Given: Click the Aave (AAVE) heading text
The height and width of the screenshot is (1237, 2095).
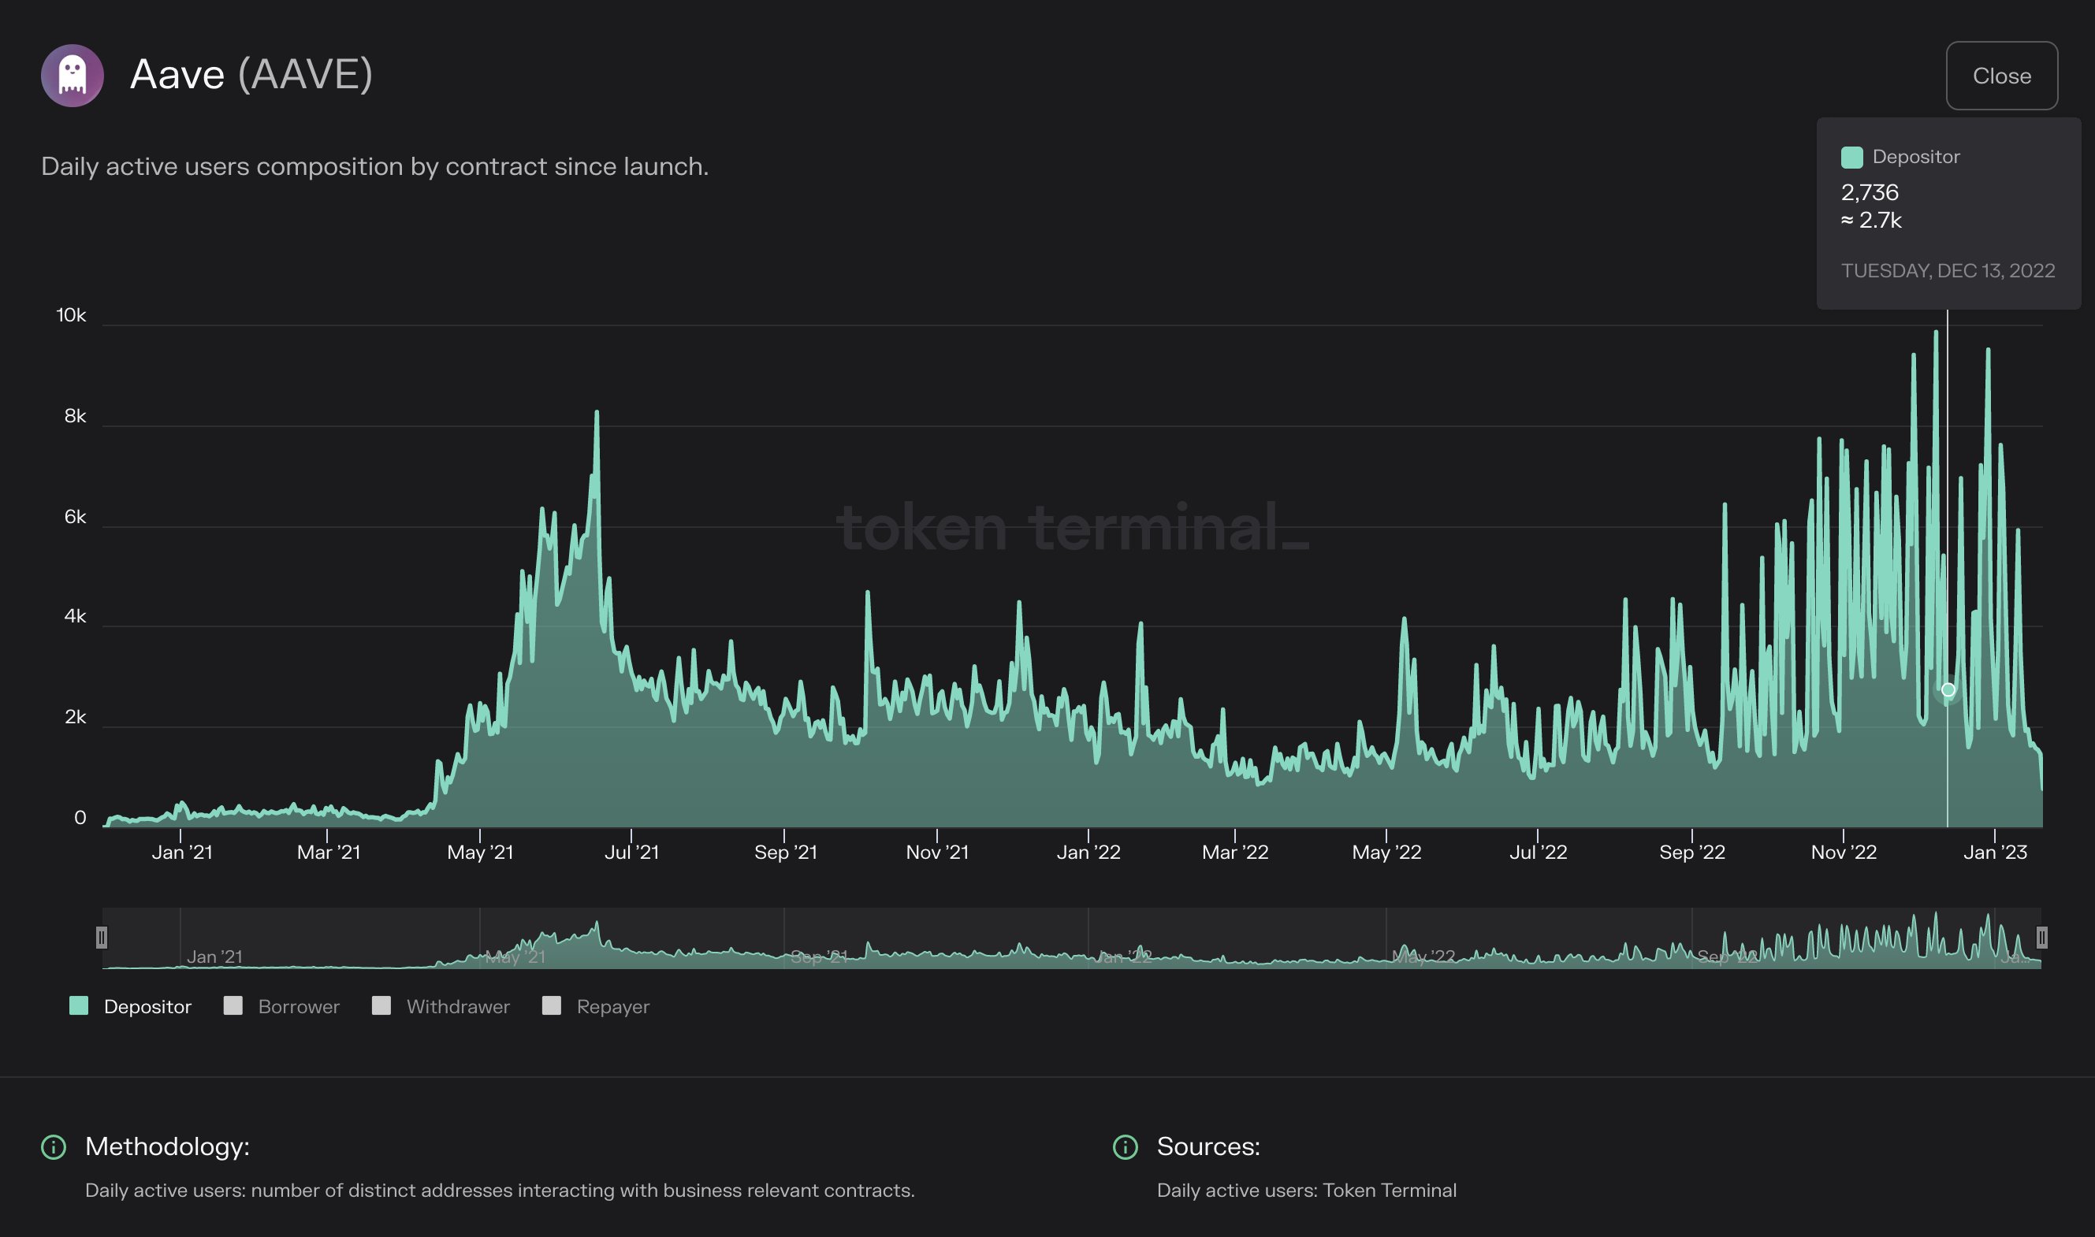Looking at the screenshot, I should [x=251, y=75].
